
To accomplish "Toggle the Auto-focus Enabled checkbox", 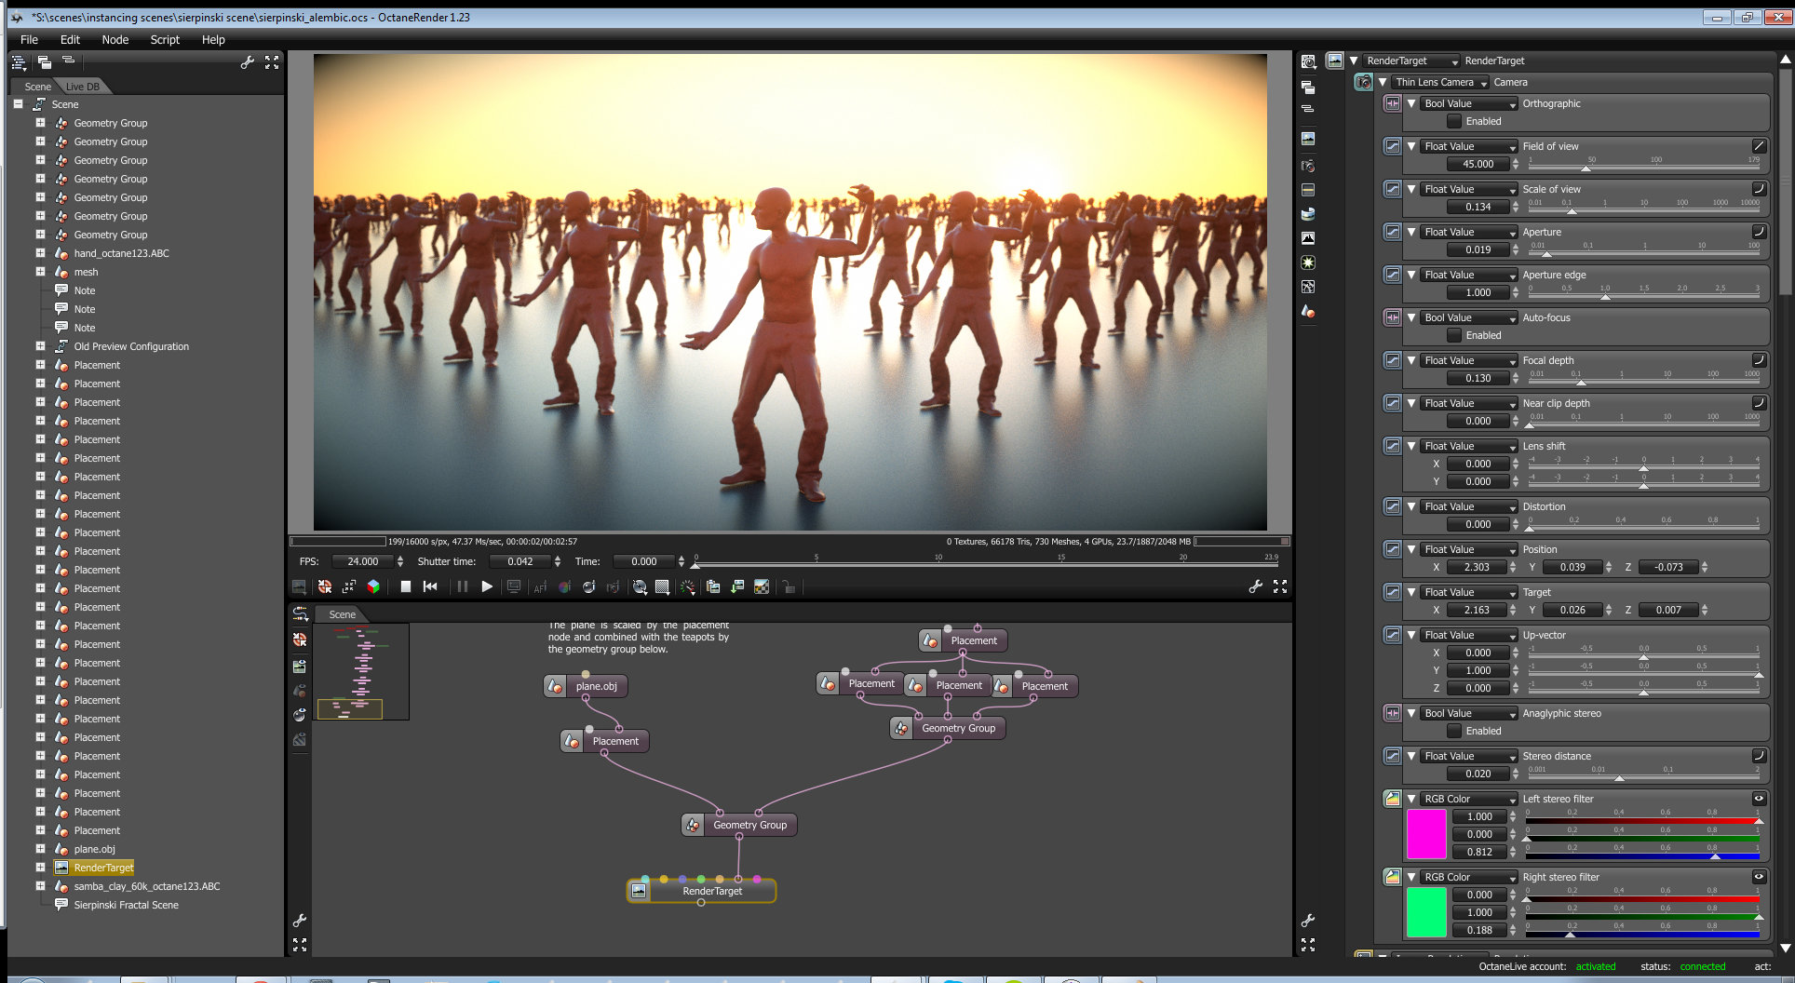I will pyautogui.click(x=1454, y=335).
